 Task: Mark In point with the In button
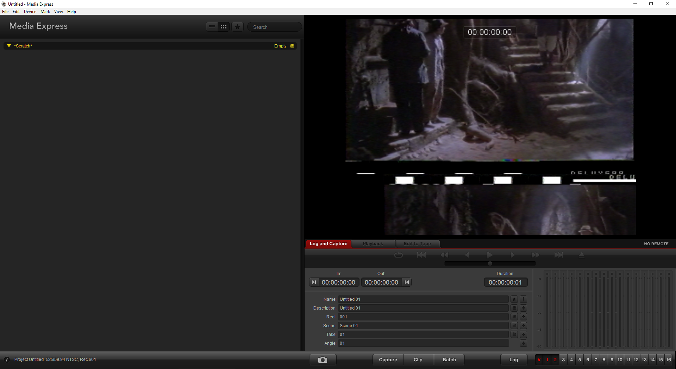(x=314, y=282)
